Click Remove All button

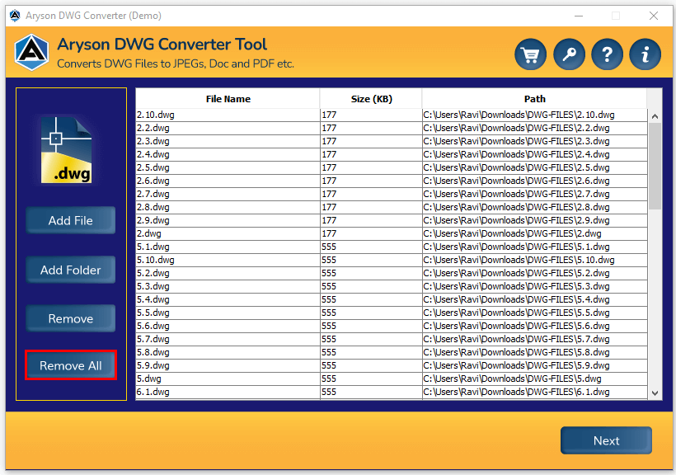point(71,365)
